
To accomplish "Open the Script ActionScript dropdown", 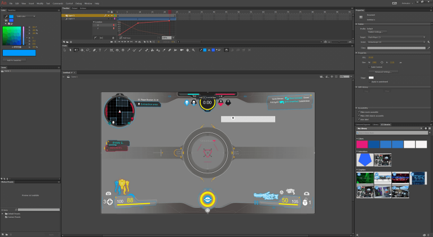I will (396, 42).
